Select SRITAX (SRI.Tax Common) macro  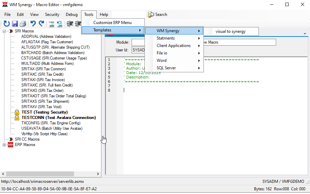pos(43,69)
